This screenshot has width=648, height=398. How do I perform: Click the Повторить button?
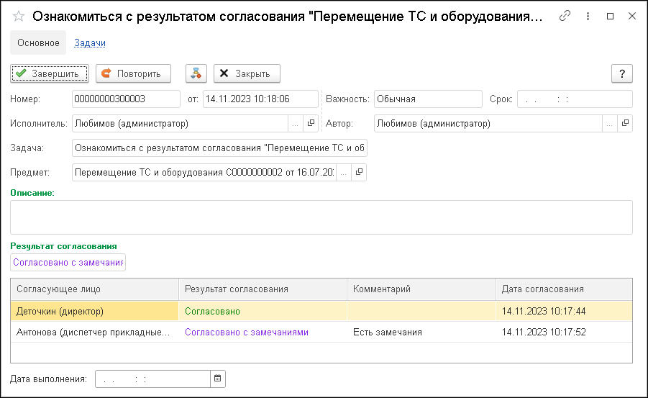(134, 73)
